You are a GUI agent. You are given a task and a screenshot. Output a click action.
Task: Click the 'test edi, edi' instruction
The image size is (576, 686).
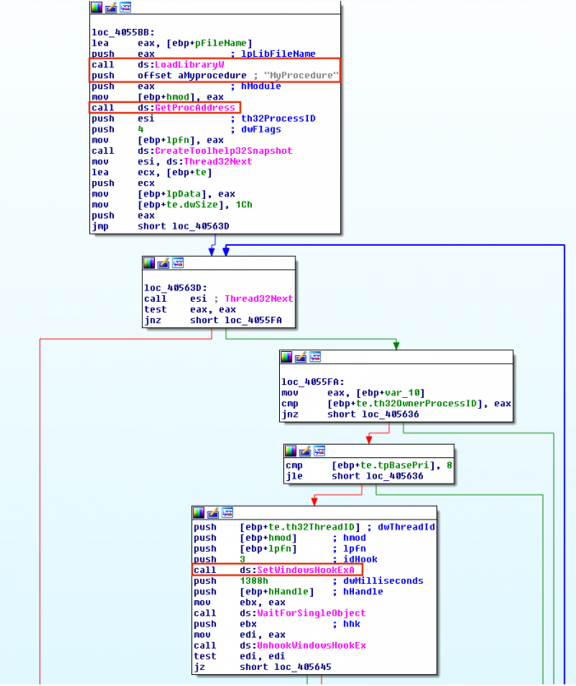coord(240,656)
